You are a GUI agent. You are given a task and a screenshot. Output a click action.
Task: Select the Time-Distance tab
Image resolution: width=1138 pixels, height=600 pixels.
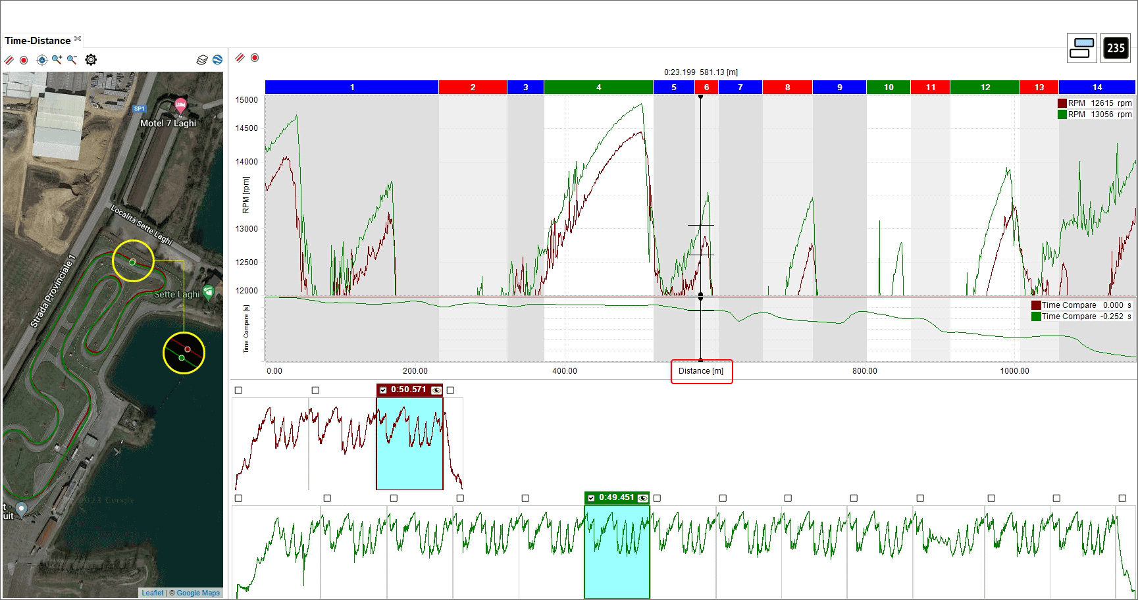pos(38,41)
